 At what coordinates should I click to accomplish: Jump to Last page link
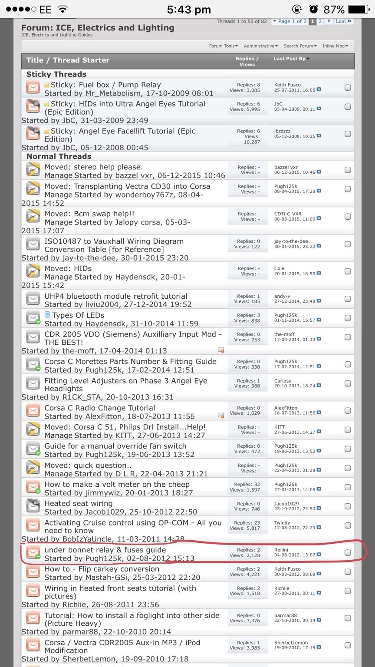[344, 21]
